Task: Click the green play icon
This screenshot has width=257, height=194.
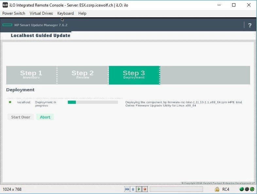Action: pos(139,189)
